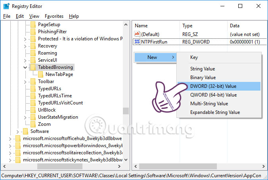Select the microsoftstickynotes key label
268x180 pixels.
pyautogui.click(x=73, y=160)
